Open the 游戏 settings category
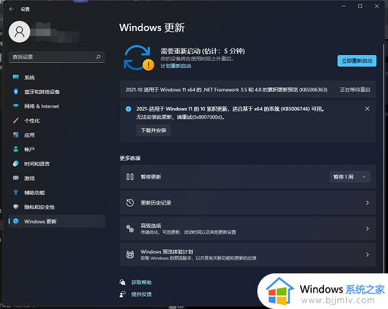The width and height of the screenshot is (388, 309). coord(57,178)
